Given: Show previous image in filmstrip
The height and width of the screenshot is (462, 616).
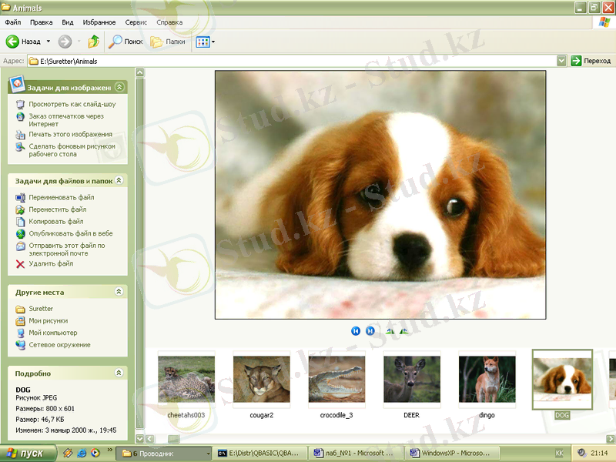Looking at the screenshot, I should pyautogui.click(x=356, y=330).
